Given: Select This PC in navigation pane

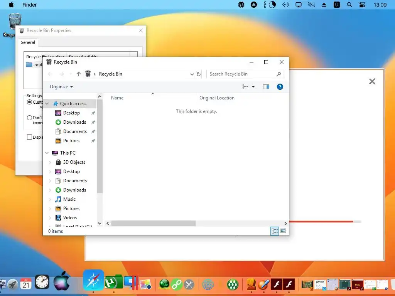Looking at the screenshot, I should click(x=68, y=153).
